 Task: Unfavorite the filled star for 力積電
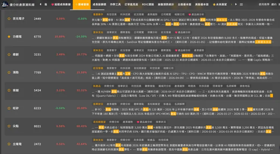coord(9,36)
